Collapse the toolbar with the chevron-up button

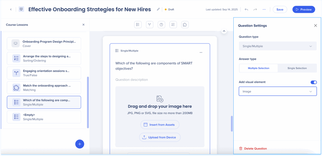click(224, 31)
